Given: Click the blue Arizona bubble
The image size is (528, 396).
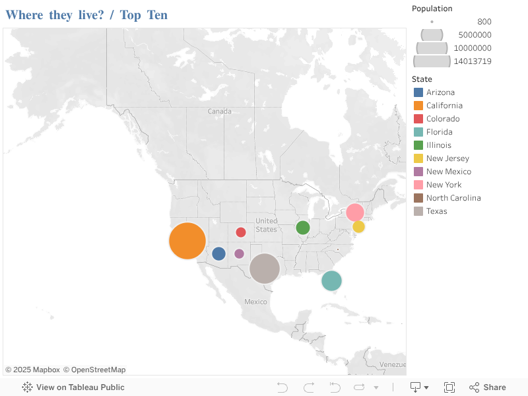Looking at the screenshot, I should (218, 253).
